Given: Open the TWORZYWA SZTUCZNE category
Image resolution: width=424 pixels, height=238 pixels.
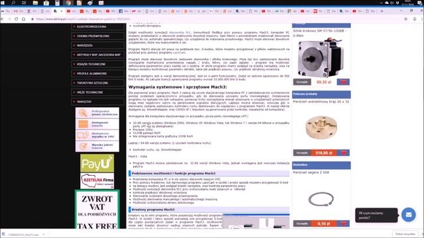Looking at the screenshot, I should 98,83.
